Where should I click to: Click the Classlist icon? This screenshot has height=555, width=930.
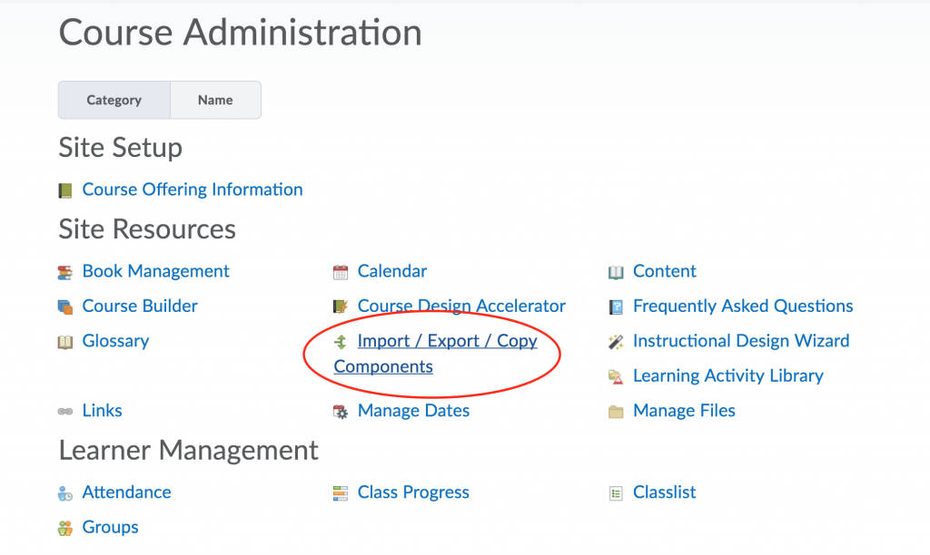point(615,492)
